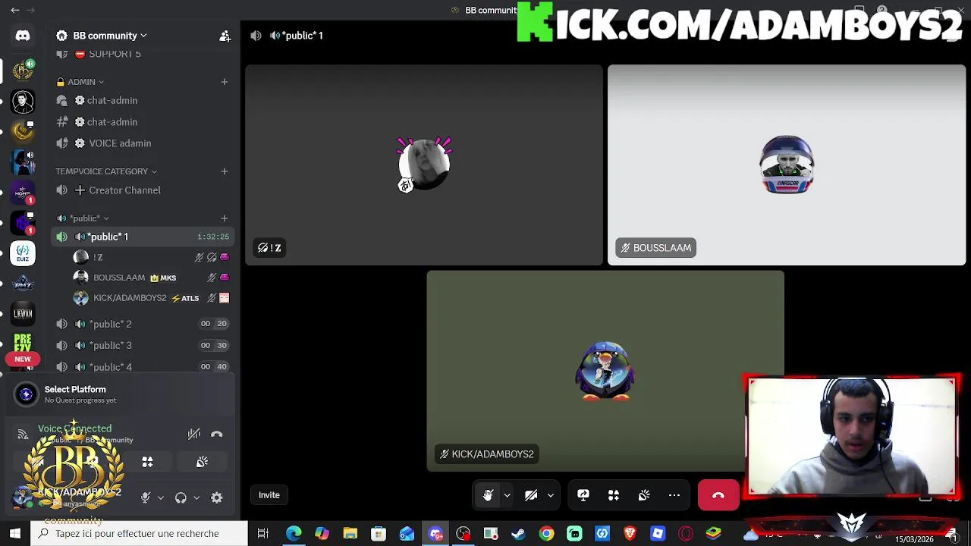Open the PRE FZY server icon
The image size is (971, 546).
[x=23, y=344]
